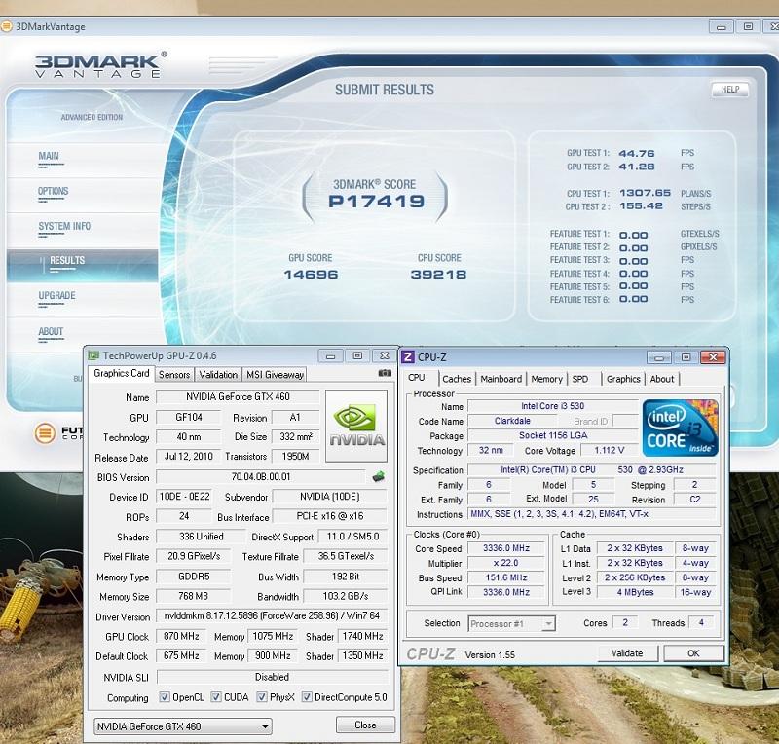
Task: Open the Processor #1 selection dropdown
Action: 511,623
